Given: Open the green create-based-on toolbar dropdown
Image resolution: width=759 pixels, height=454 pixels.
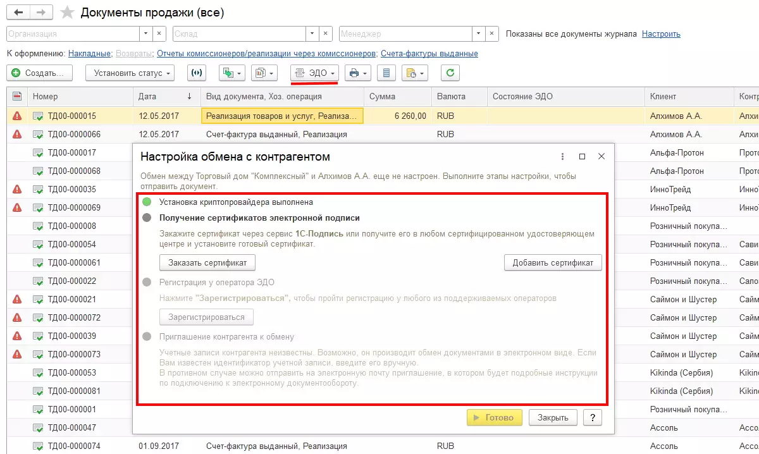Looking at the screenshot, I should point(231,73).
